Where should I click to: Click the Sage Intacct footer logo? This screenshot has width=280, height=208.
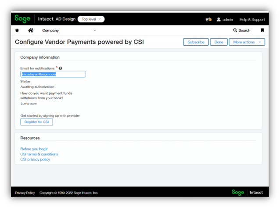pos(248,192)
